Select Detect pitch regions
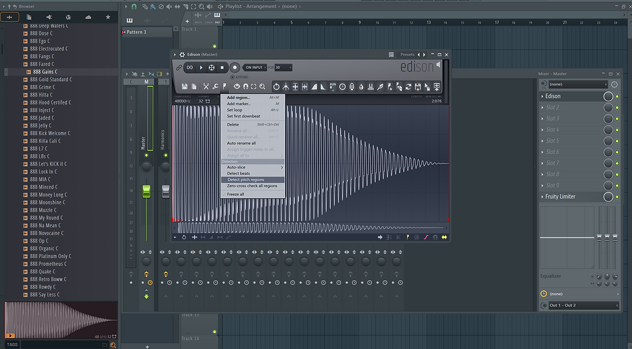Viewport: 632px width, 349px height. (253, 180)
